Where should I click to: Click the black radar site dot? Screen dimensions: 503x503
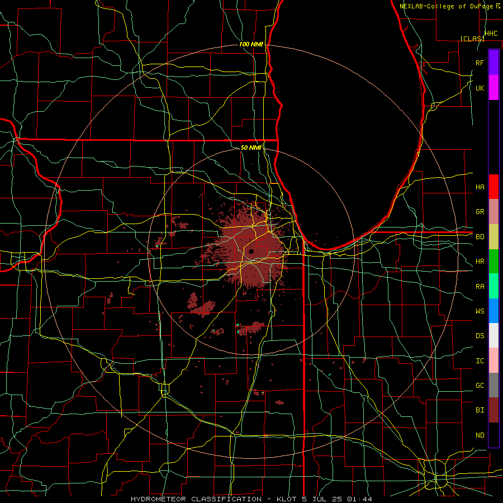click(251, 251)
